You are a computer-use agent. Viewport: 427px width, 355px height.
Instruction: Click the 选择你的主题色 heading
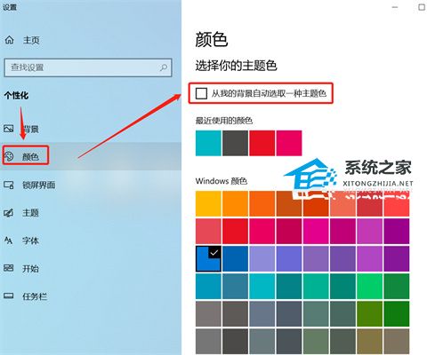pyautogui.click(x=236, y=66)
